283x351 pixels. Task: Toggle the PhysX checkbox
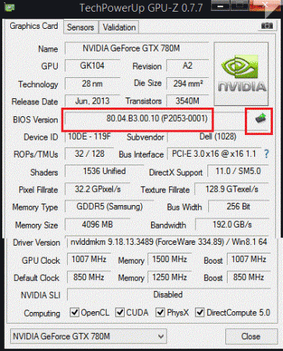tap(161, 312)
